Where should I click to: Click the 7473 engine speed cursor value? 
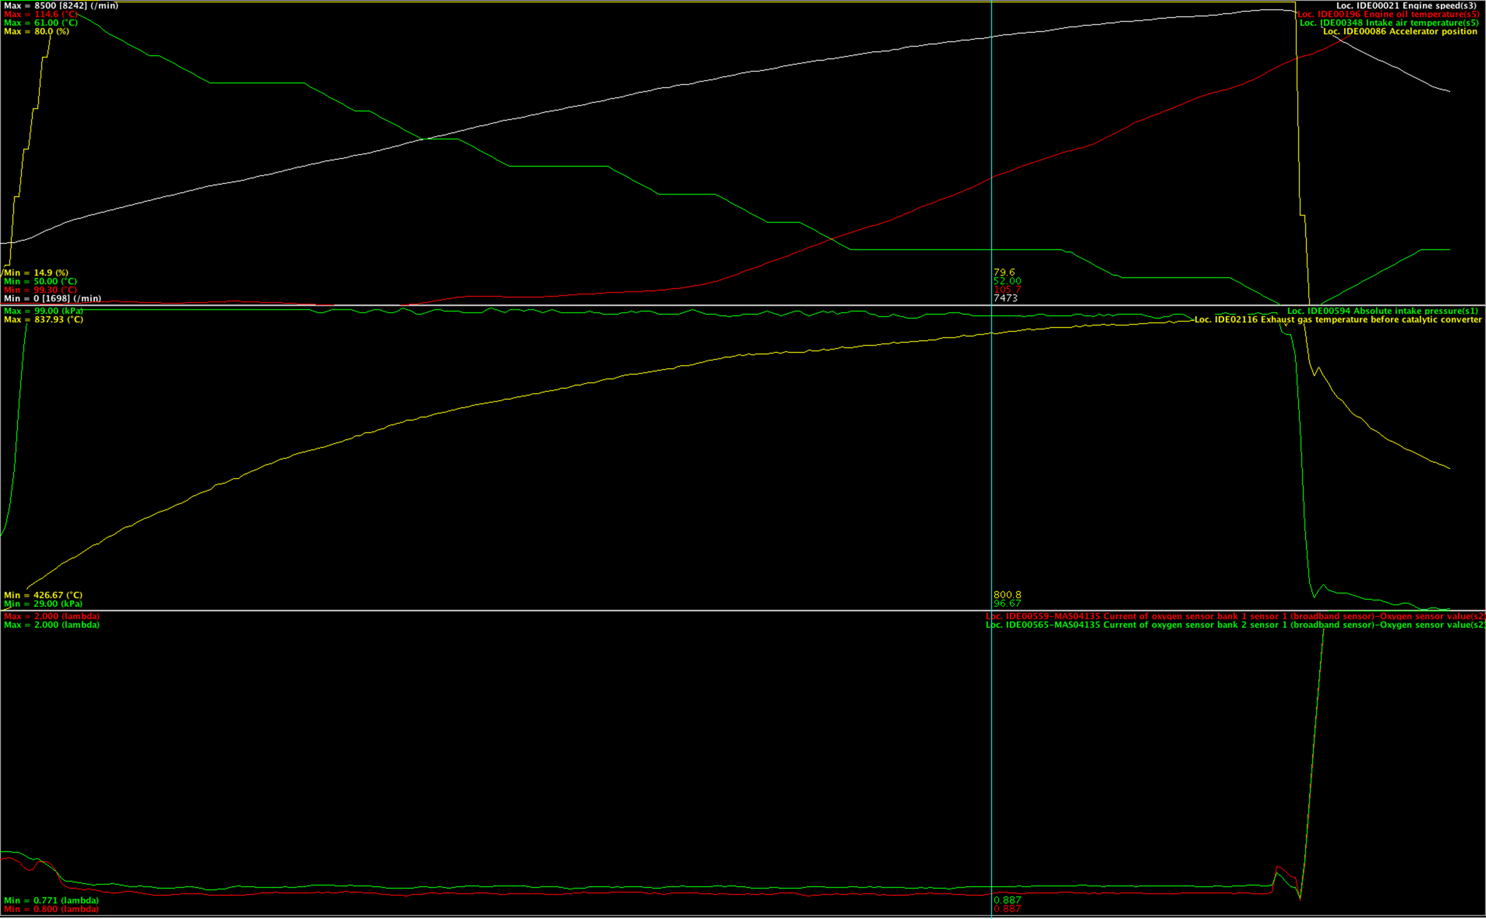1005,298
